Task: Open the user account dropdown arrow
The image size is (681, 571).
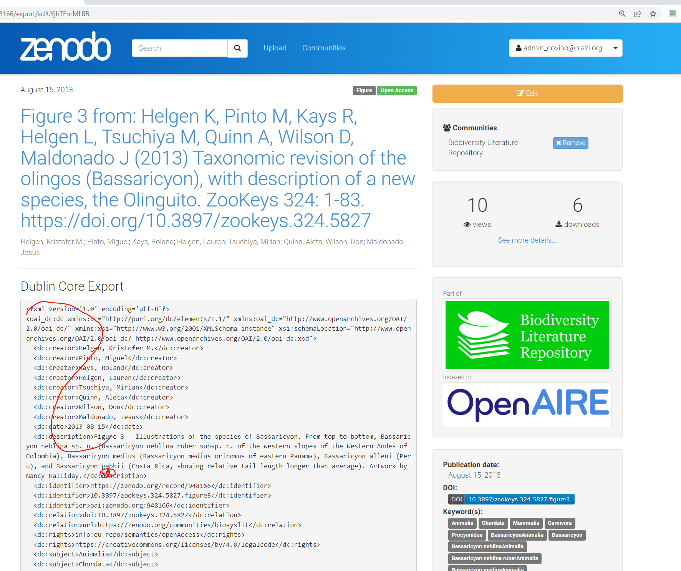Action: coord(615,48)
